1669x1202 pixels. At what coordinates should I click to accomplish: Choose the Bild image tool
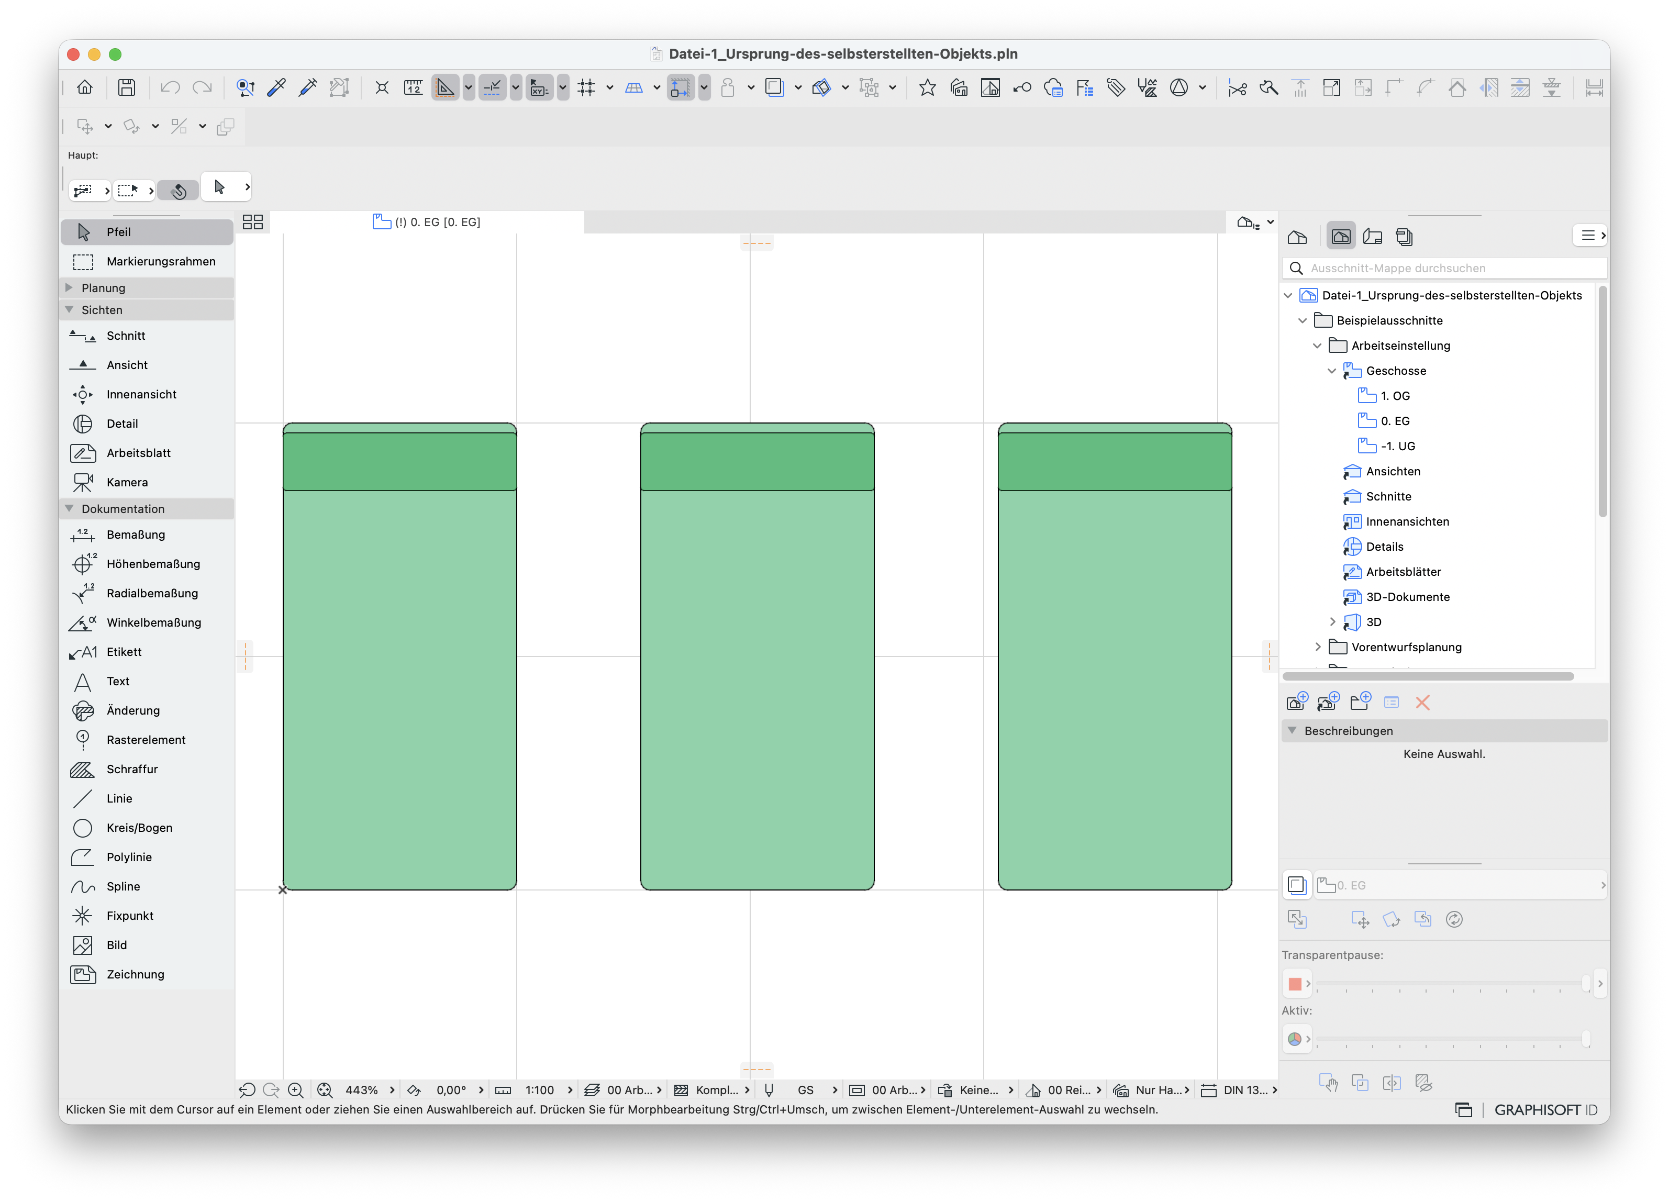coord(147,945)
